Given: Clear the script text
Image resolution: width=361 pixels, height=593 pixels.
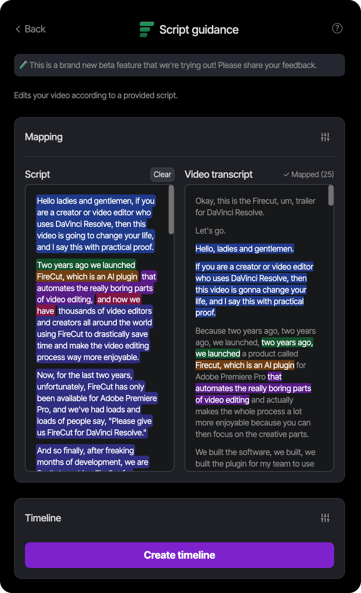Looking at the screenshot, I should (x=162, y=175).
